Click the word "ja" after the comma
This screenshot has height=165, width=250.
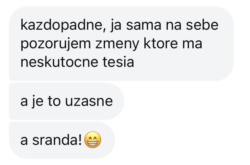[116, 25]
